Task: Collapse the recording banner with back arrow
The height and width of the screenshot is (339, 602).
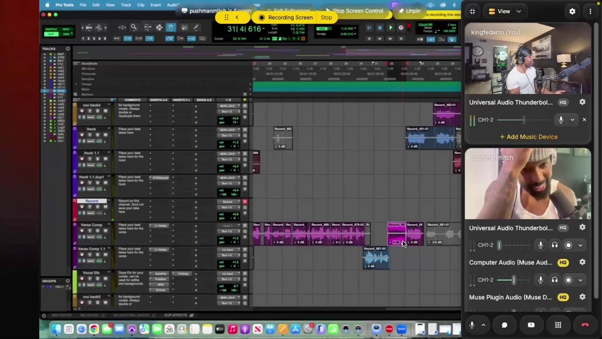Action: point(237,17)
